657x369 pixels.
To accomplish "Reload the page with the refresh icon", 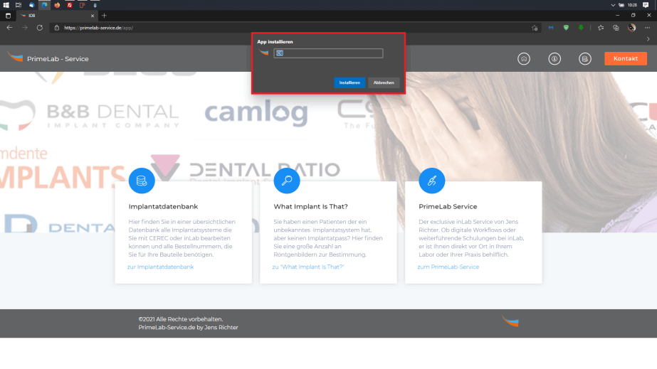I will (x=40, y=28).
